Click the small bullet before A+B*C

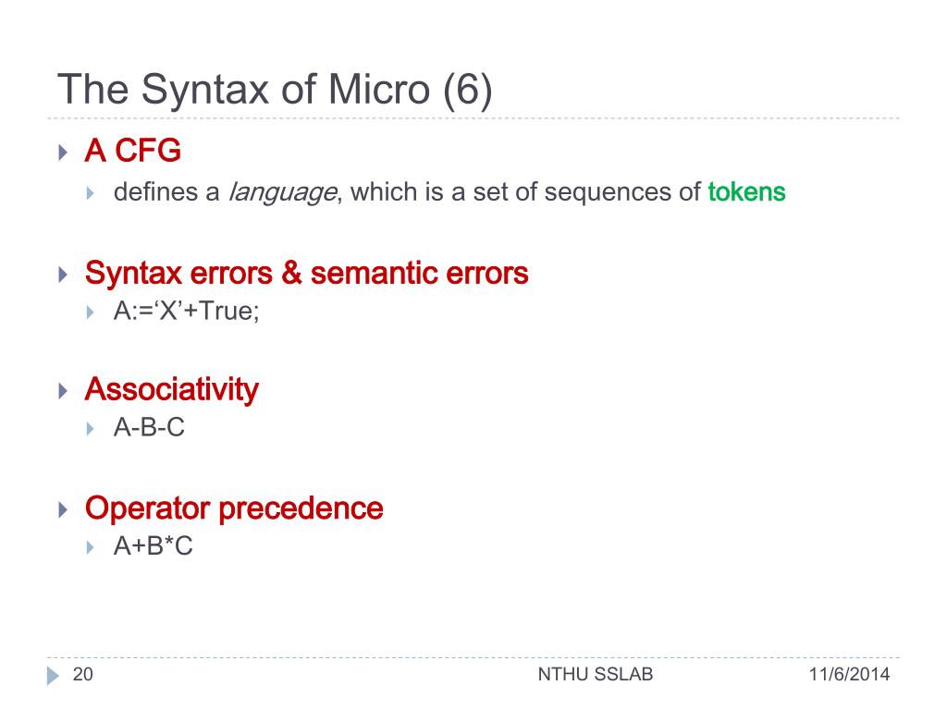pos(90,547)
